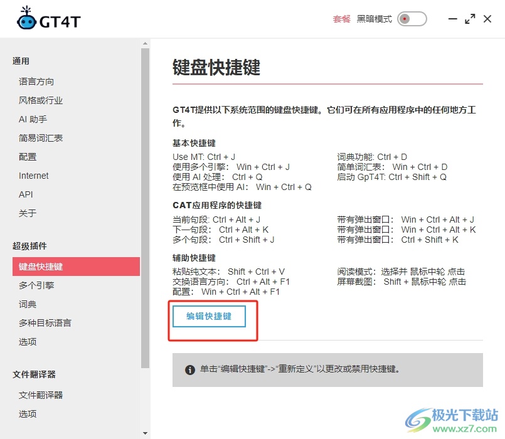
Task: Click 配置: Win + Ctrl + Alt + F1 line
Action: (226, 292)
